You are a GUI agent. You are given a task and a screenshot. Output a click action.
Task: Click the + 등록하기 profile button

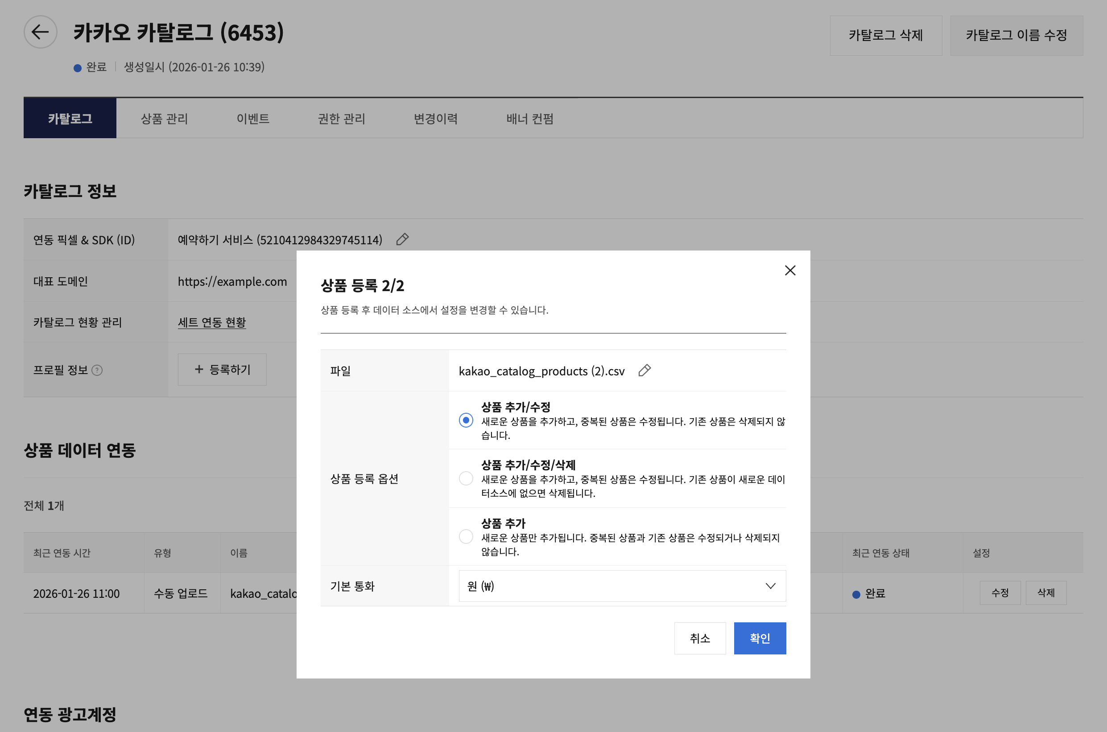click(222, 370)
